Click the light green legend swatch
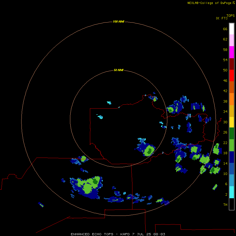This screenshot has width=236, height=236. 232,145
